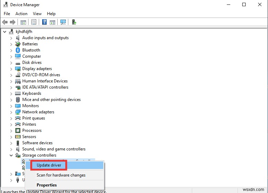Expand the Keyboards category
Viewport: 268px width, 193px height.
[11, 94]
